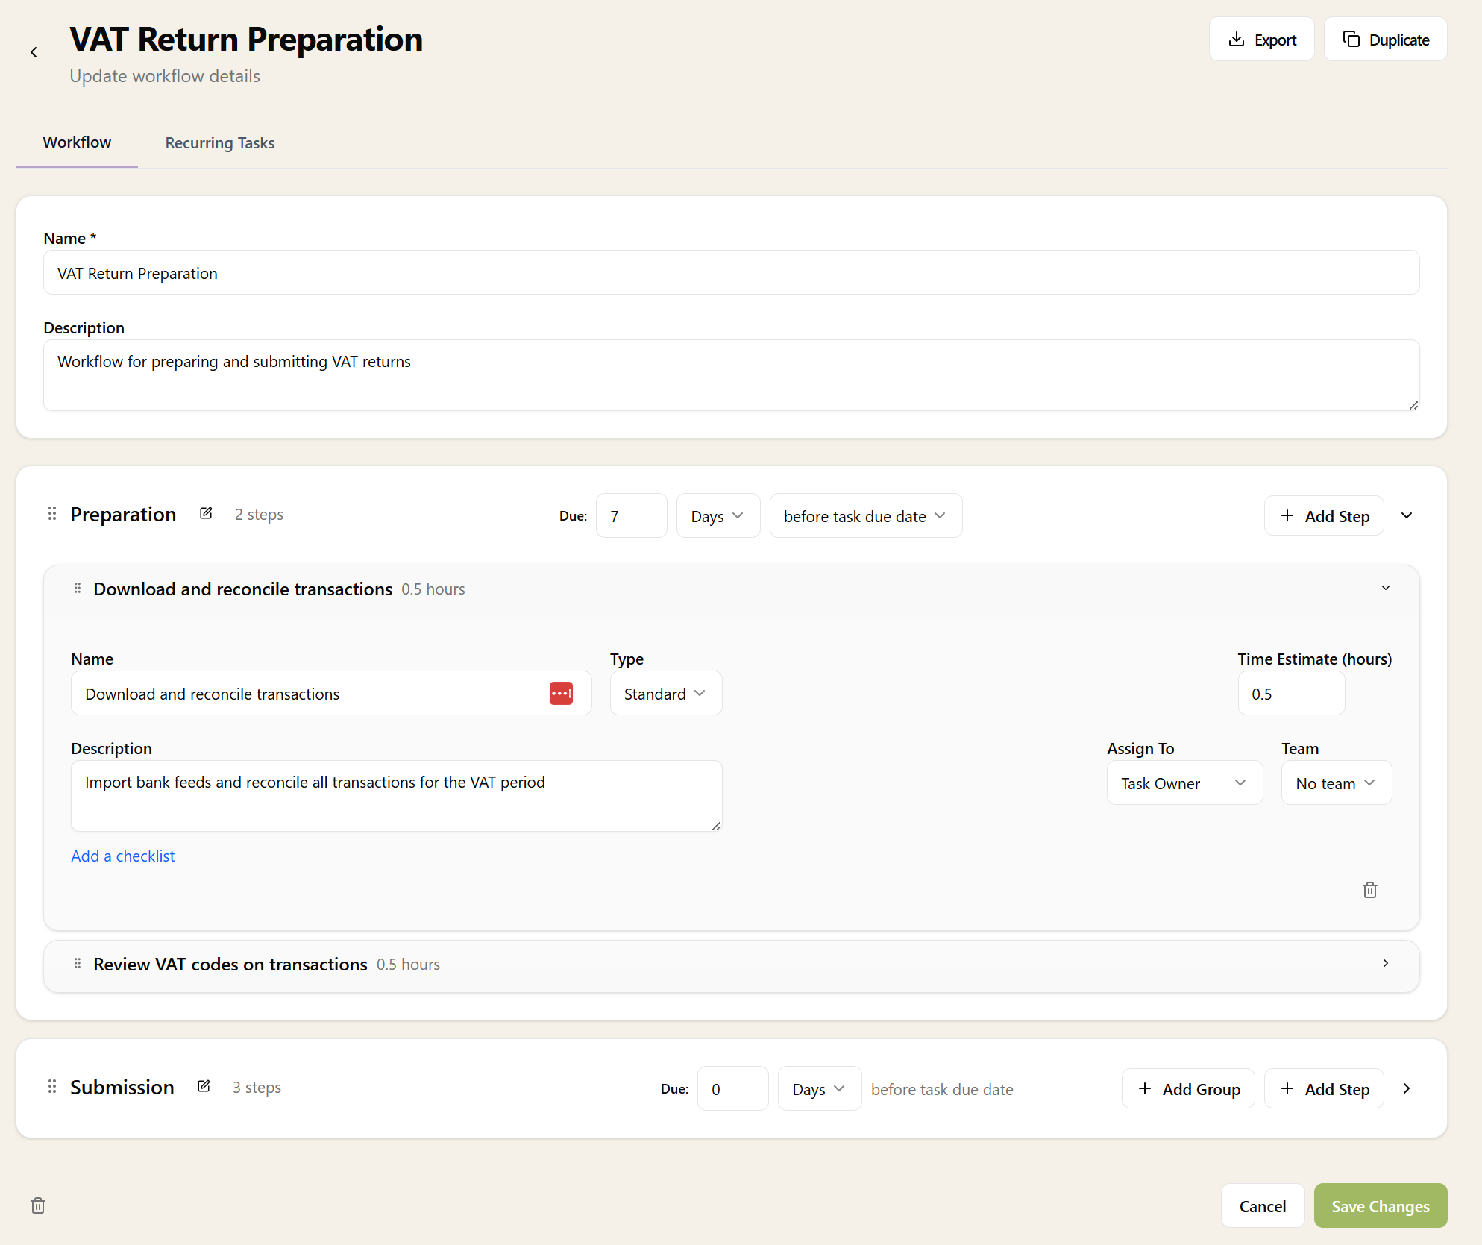Duplicate this workflow
The image size is (1482, 1245).
point(1385,39)
